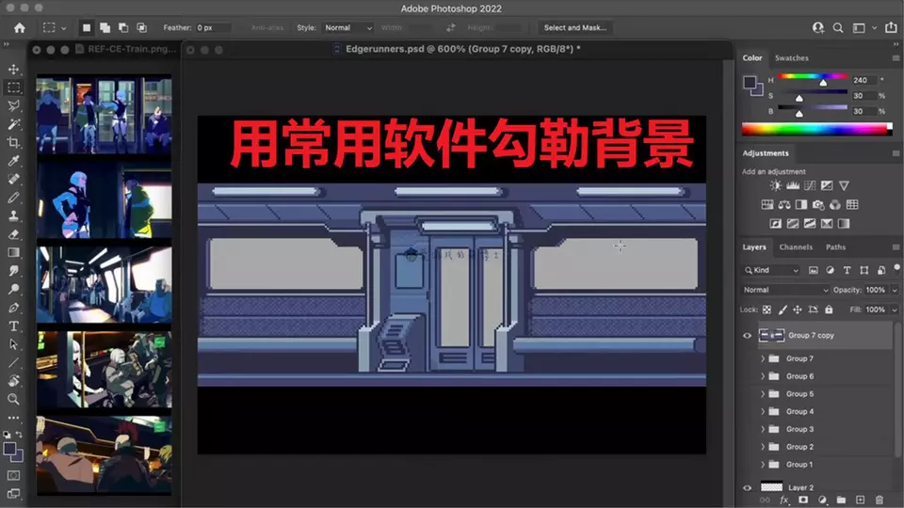This screenshot has width=904, height=508.
Task: Add a Levels adjustment
Action: pyautogui.click(x=793, y=185)
